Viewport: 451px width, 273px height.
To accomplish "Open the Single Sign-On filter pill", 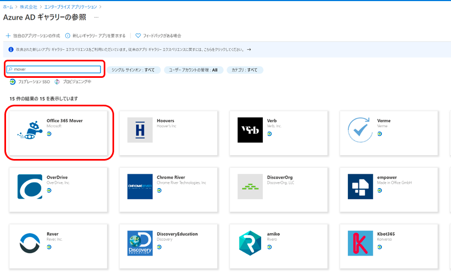I will [133, 70].
